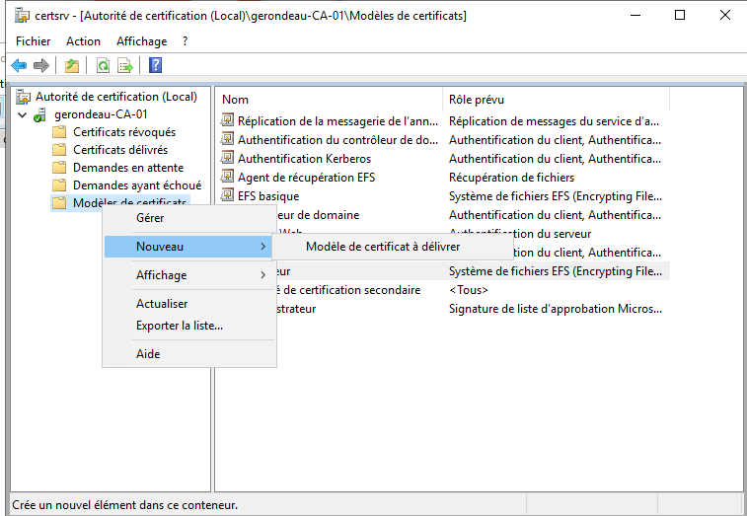747x516 pixels.
Task: Choose Modèle de certificat à délivrer
Action: 382,247
